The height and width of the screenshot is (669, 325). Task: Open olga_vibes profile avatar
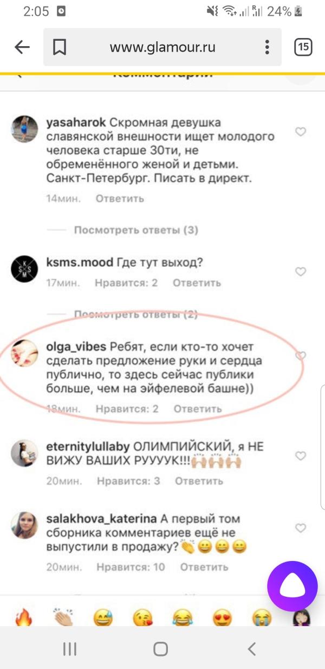coord(24,354)
